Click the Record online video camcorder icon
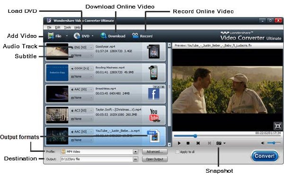Viewport: 284px width, 176px height. click(135, 35)
